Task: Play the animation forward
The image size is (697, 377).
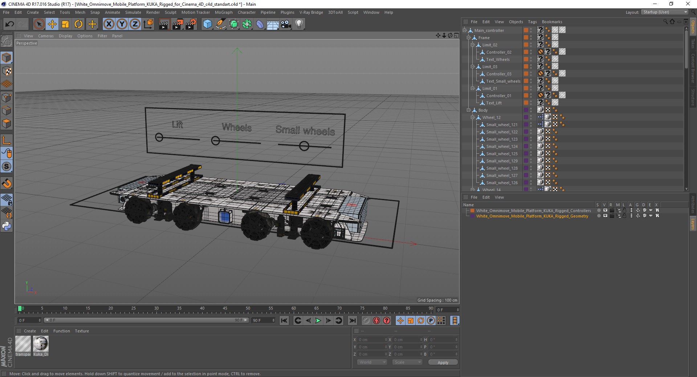Action: (318, 320)
